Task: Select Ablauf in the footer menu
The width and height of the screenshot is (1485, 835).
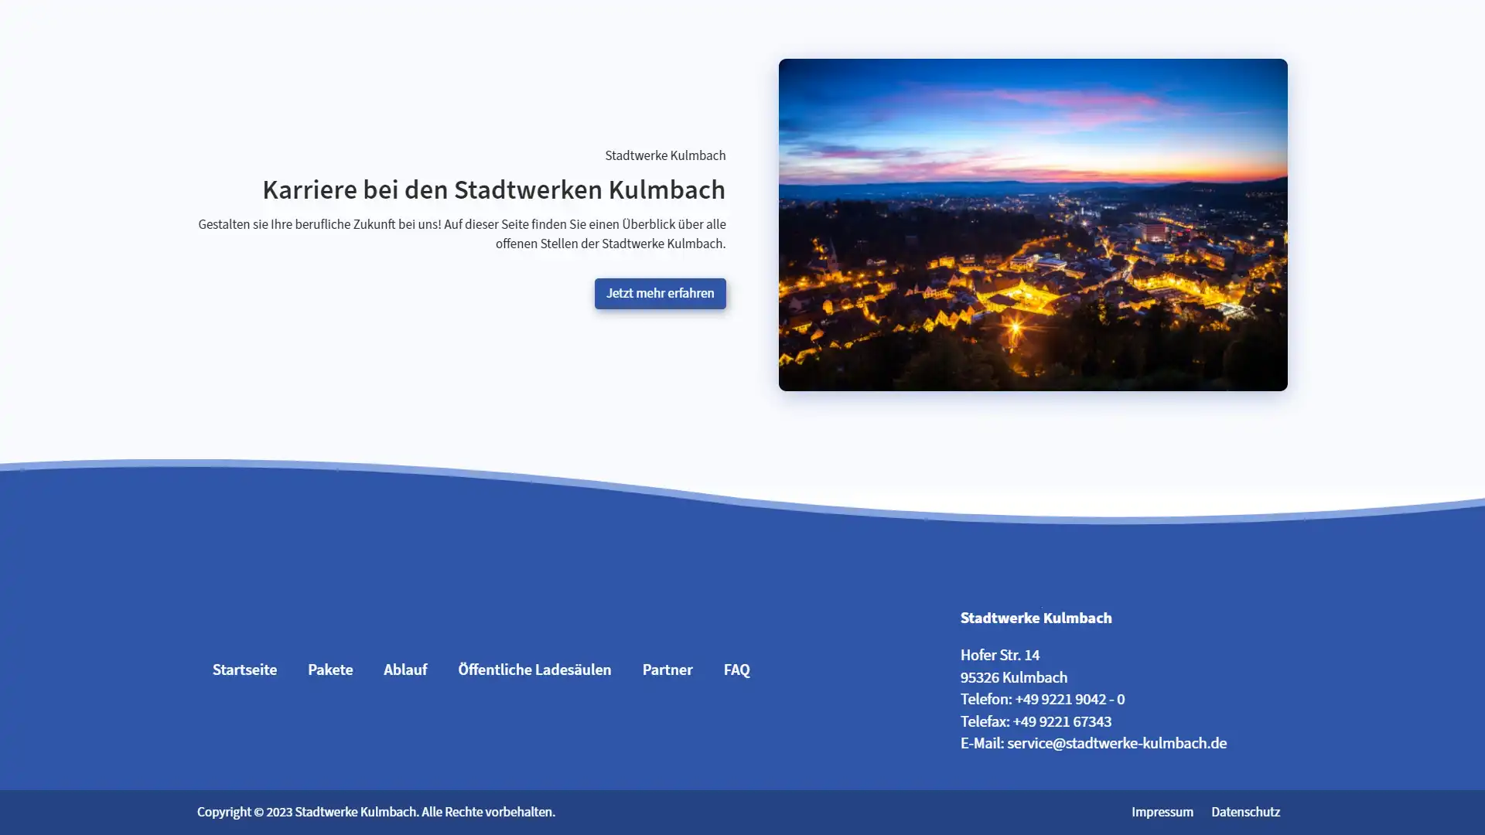Action: pyautogui.click(x=405, y=670)
